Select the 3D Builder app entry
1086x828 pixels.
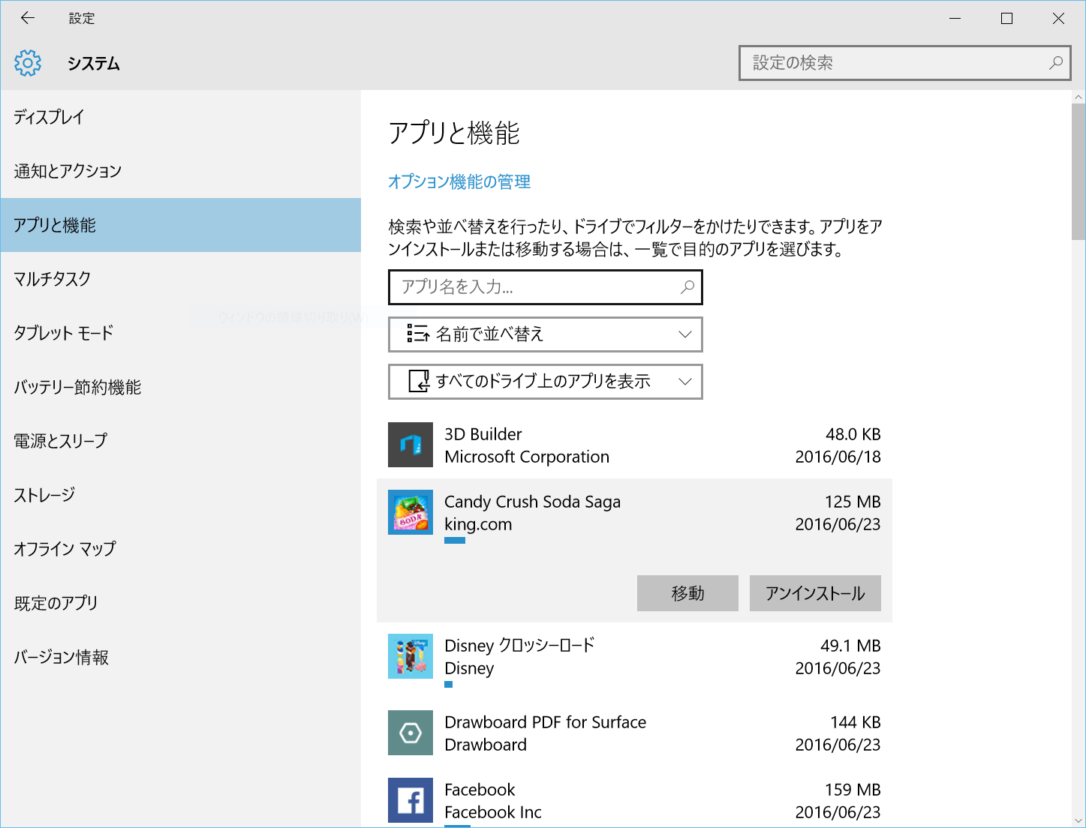tap(634, 445)
